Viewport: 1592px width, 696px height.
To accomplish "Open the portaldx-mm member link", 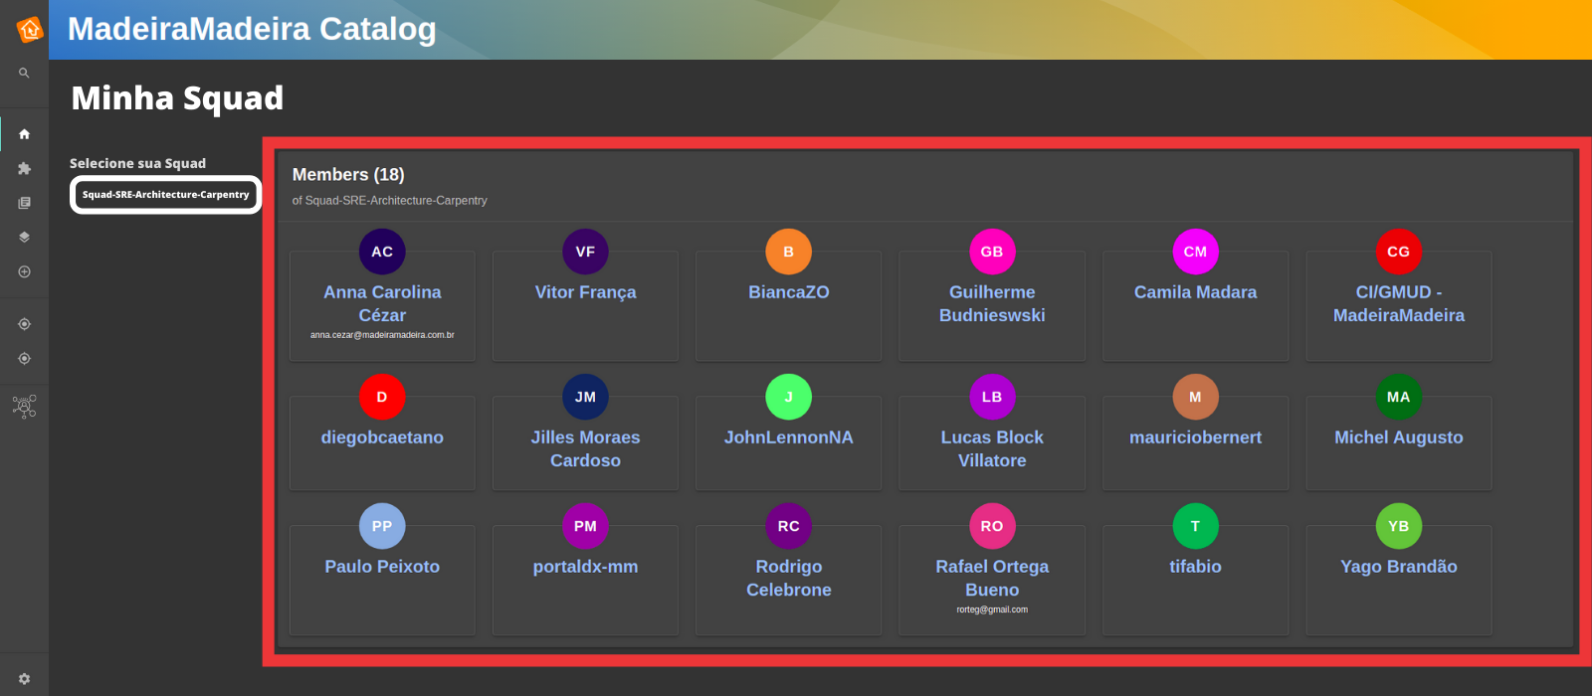I will point(585,567).
